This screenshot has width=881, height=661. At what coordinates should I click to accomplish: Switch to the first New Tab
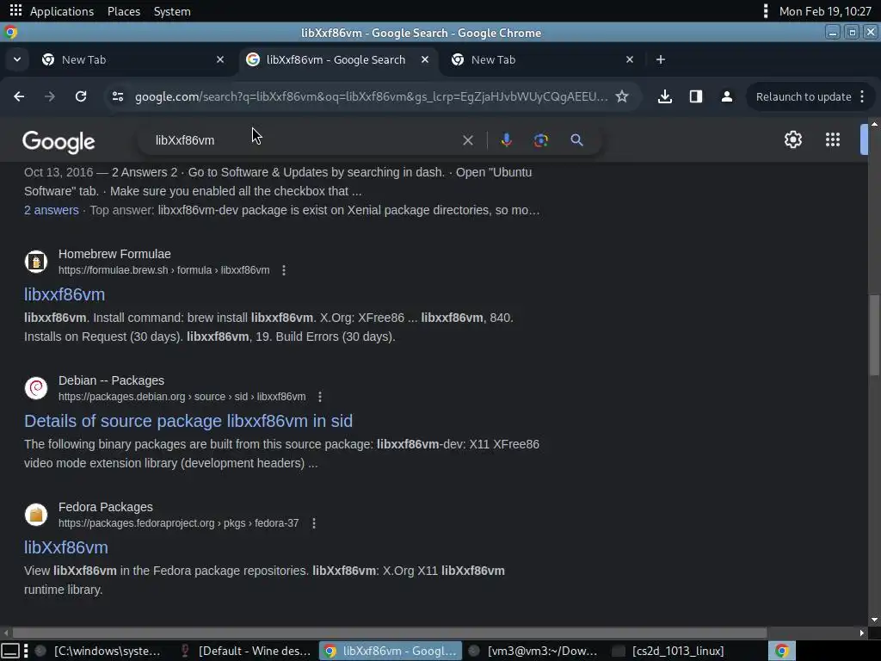click(133, 59)
